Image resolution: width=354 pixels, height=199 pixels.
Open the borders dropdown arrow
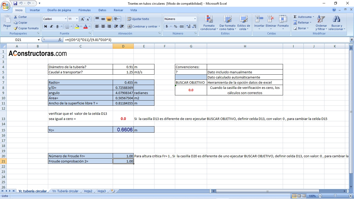(x=72, y=26)
